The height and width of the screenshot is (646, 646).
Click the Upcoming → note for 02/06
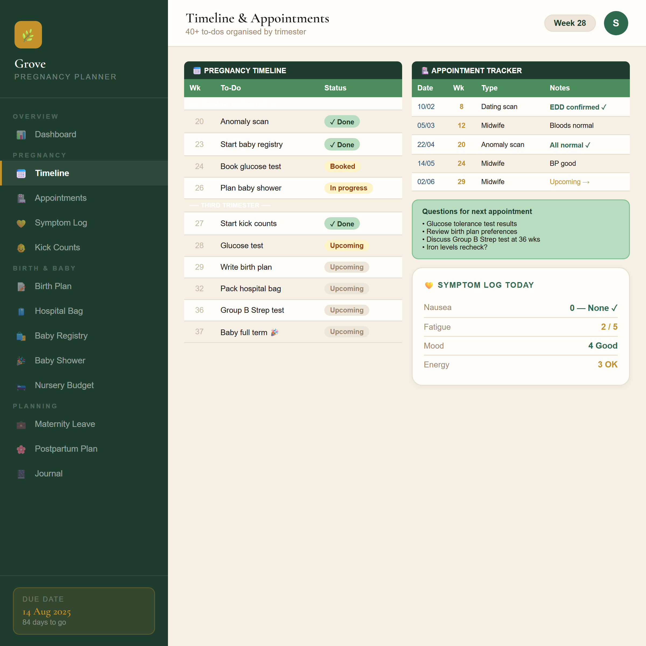570,182
